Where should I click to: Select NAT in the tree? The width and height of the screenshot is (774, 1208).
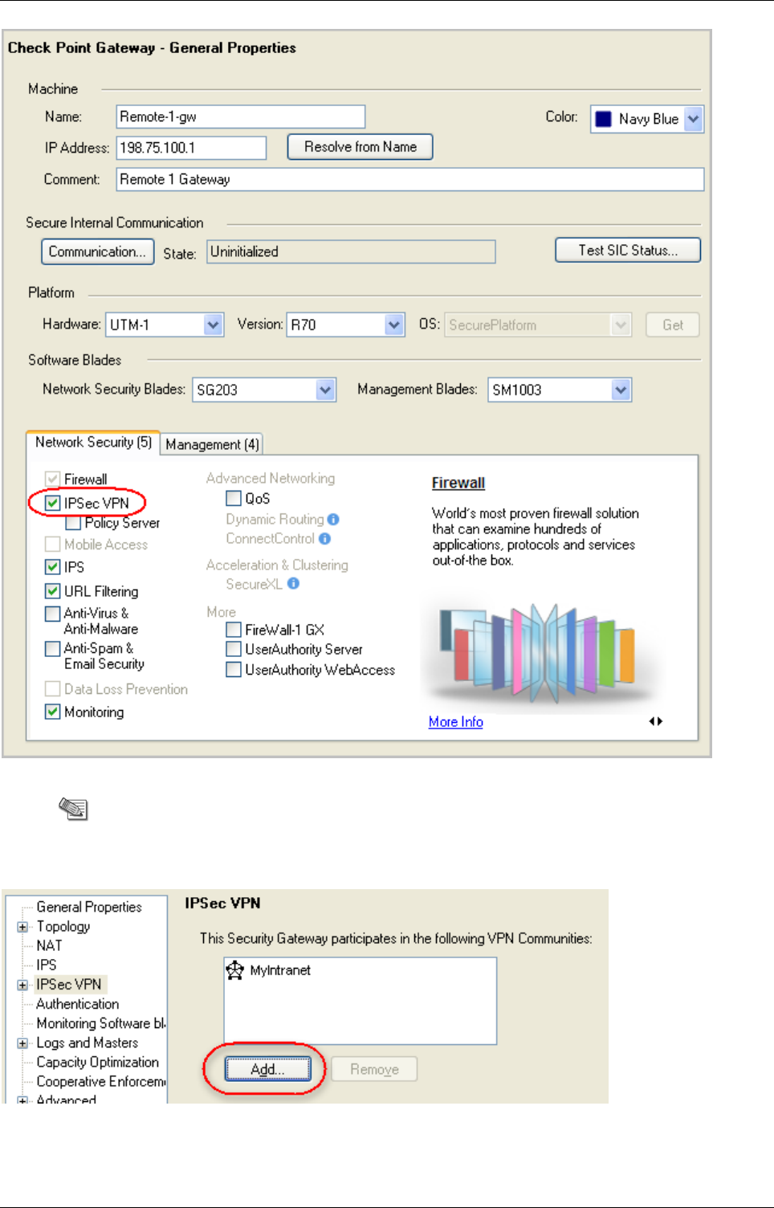(x=49, y=945)
